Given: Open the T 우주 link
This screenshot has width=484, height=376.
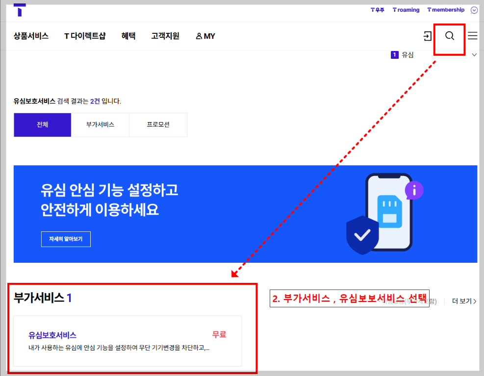Looking at the screenshot, I should tap(377, 10).
